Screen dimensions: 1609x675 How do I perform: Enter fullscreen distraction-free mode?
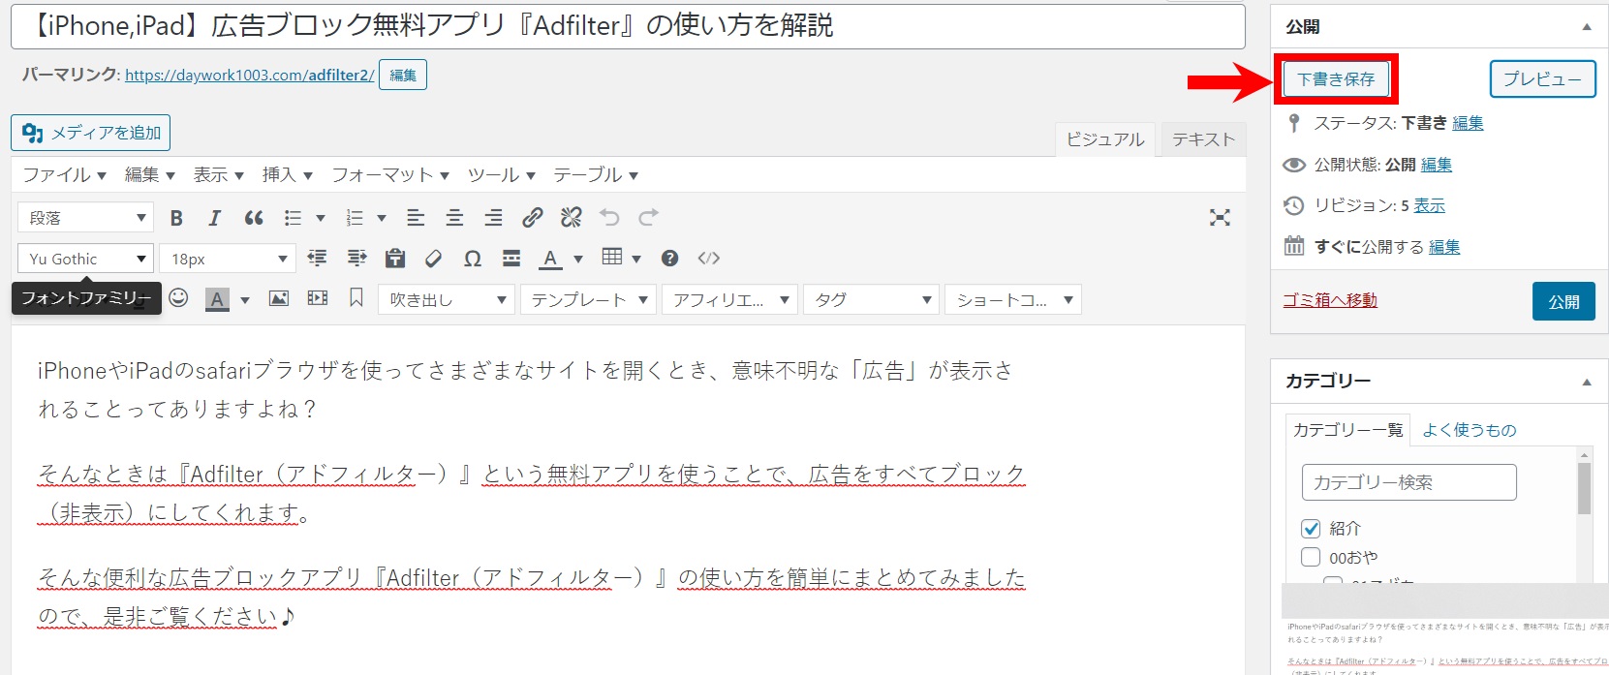(x=1220, y=218)
